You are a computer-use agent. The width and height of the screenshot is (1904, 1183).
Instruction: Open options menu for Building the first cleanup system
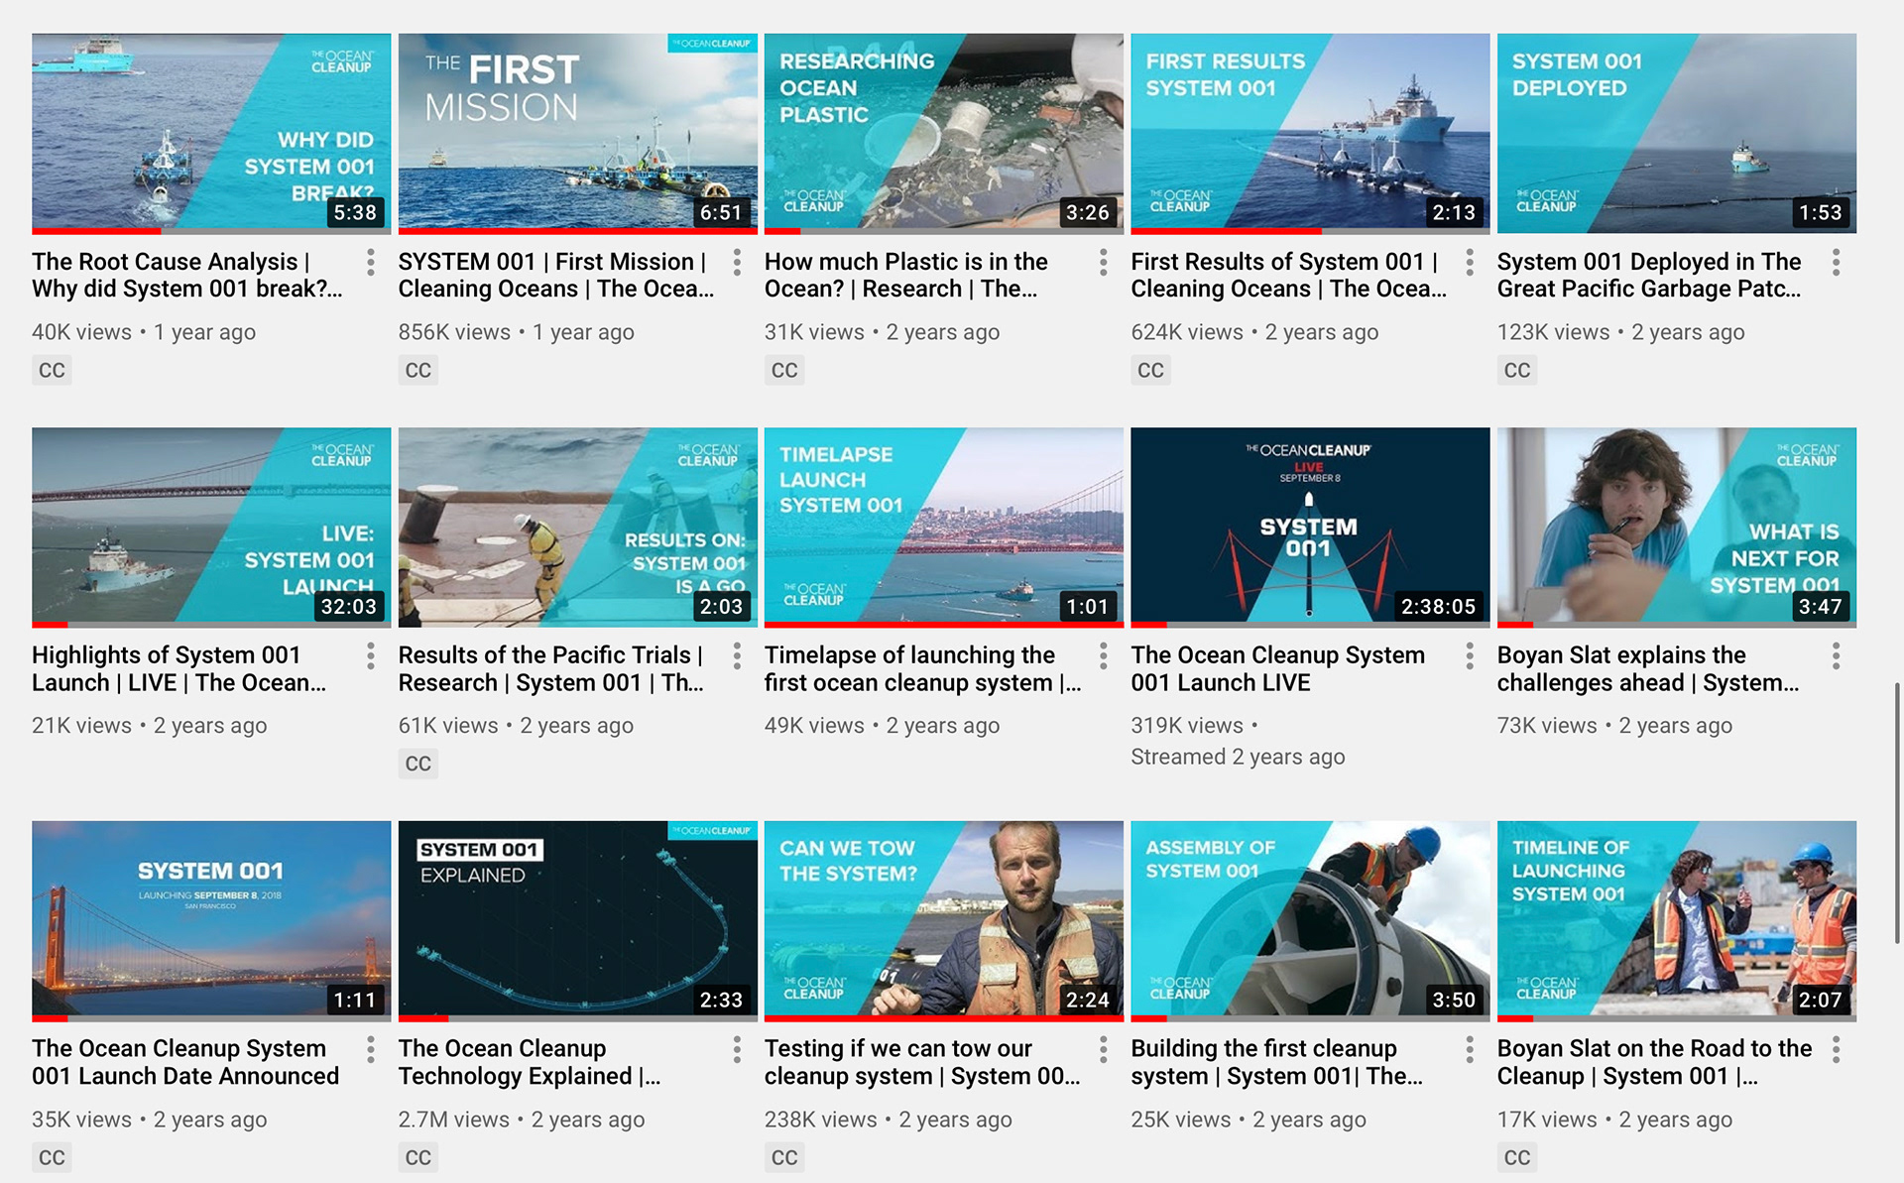(x=1470, y=1050)
